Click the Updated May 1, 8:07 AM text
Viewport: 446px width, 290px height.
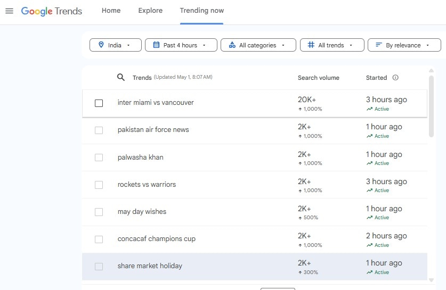pos(183,77)
